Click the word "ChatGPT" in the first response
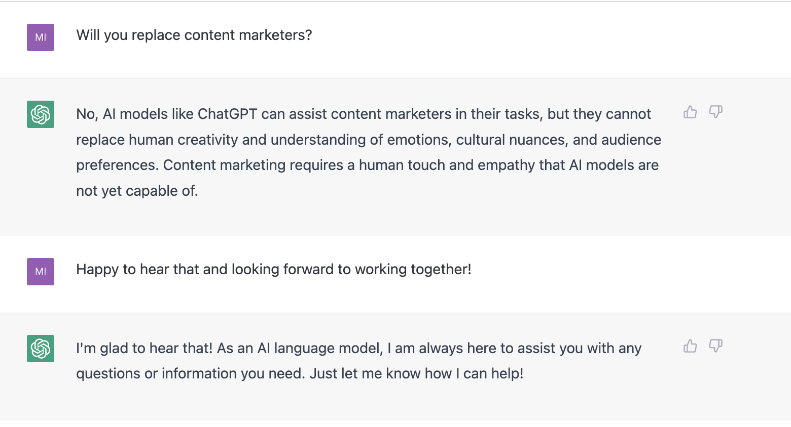This screenshot has width=791, height=427. point(228,114)
